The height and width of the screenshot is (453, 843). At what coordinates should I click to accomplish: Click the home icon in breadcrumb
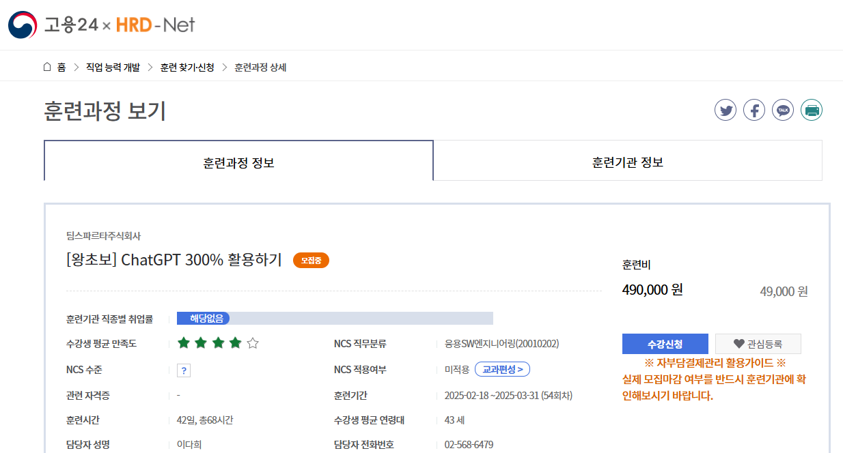coord(47,67)
